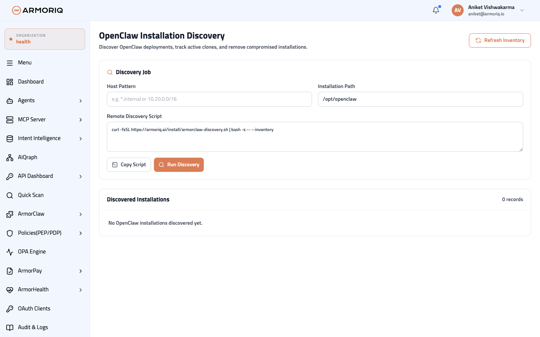Open the notifications bell
Screen dimensions: 540x337
[x=436, y=10]
